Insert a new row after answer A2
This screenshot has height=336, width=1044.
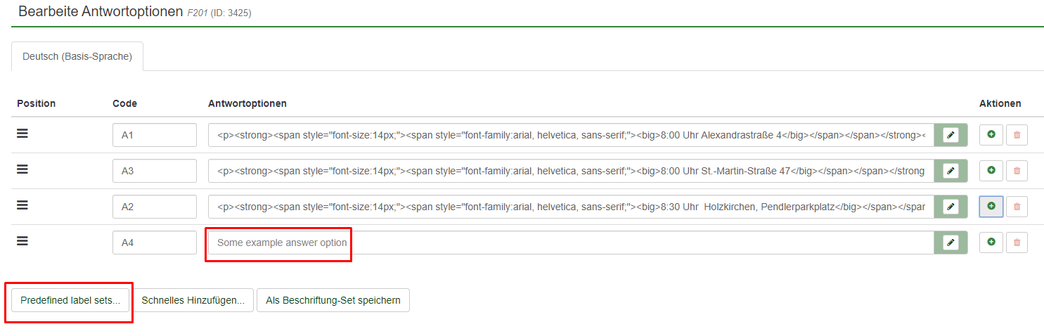(991, 207)
